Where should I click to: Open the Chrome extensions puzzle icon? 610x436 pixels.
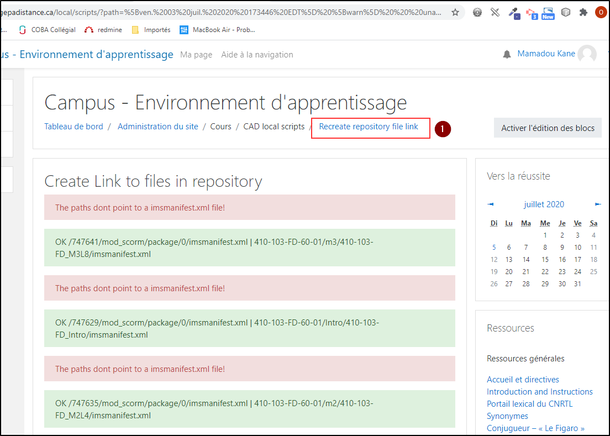pyautogui.click(x=583, y=12)
